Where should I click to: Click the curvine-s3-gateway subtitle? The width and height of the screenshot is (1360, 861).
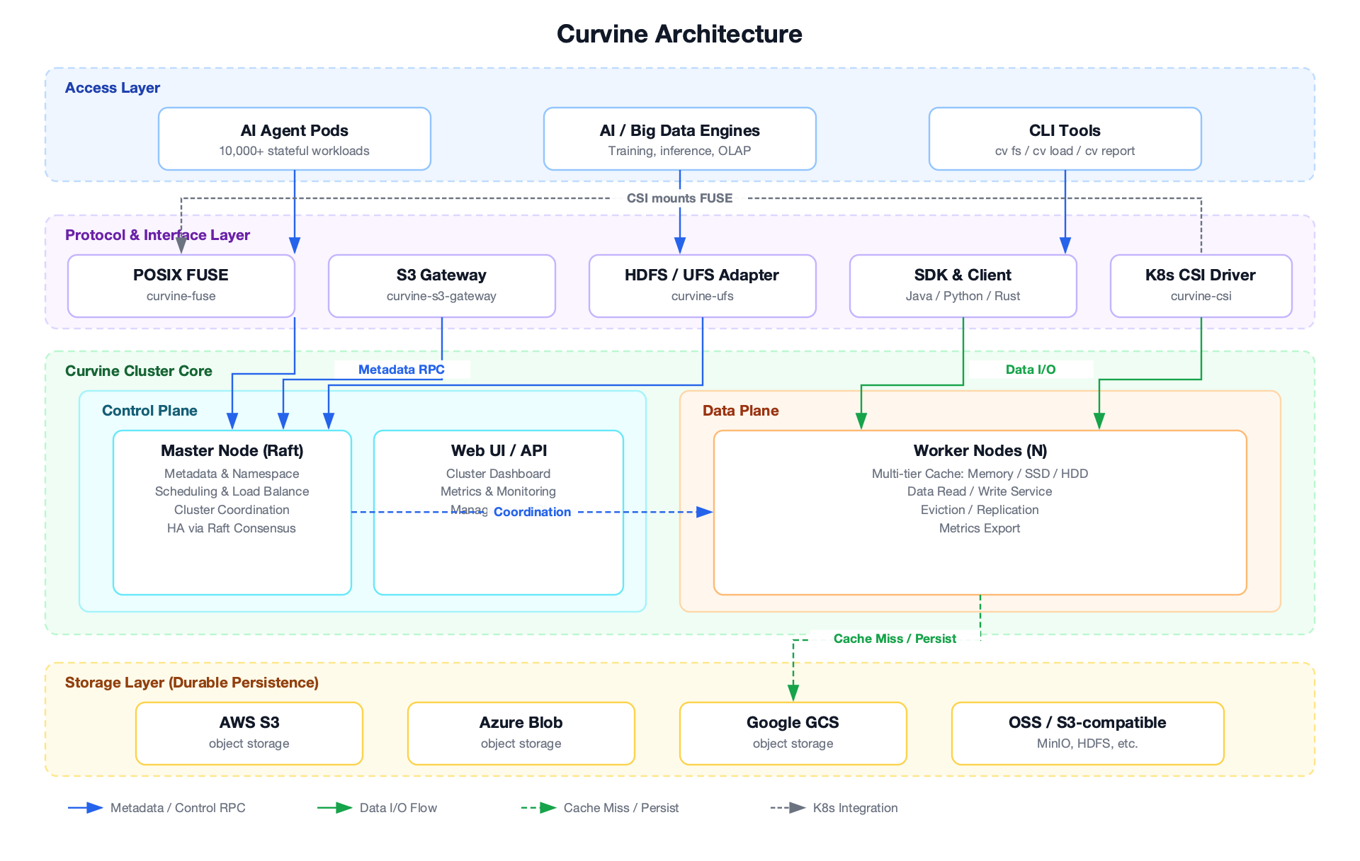441,296
